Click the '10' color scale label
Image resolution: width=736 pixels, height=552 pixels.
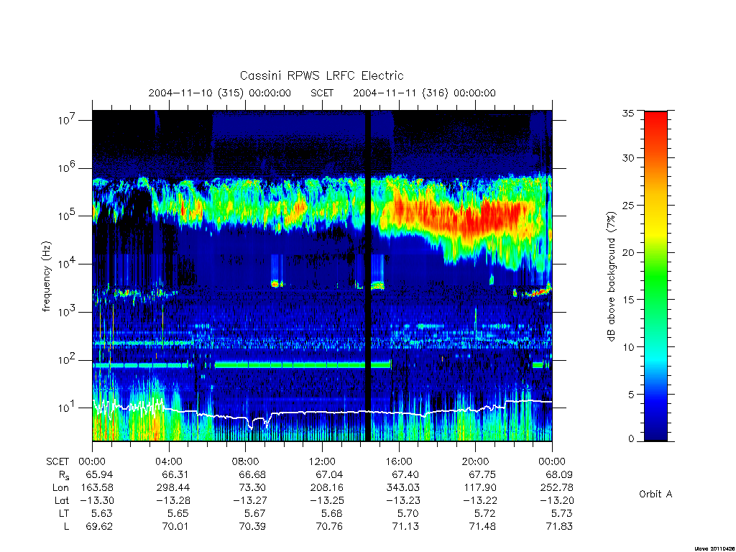click(628, 347)
